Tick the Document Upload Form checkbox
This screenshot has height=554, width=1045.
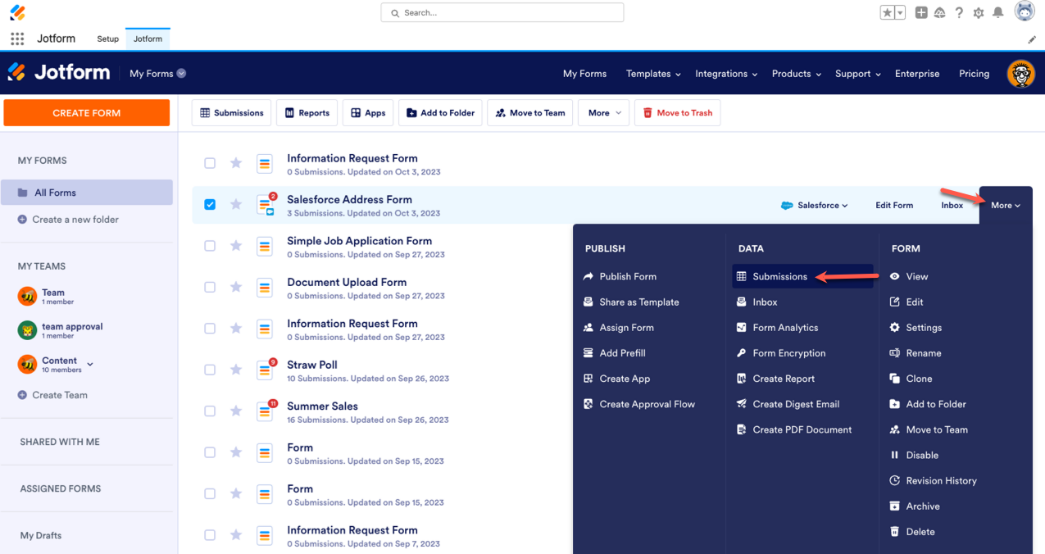tap(210, 287)
